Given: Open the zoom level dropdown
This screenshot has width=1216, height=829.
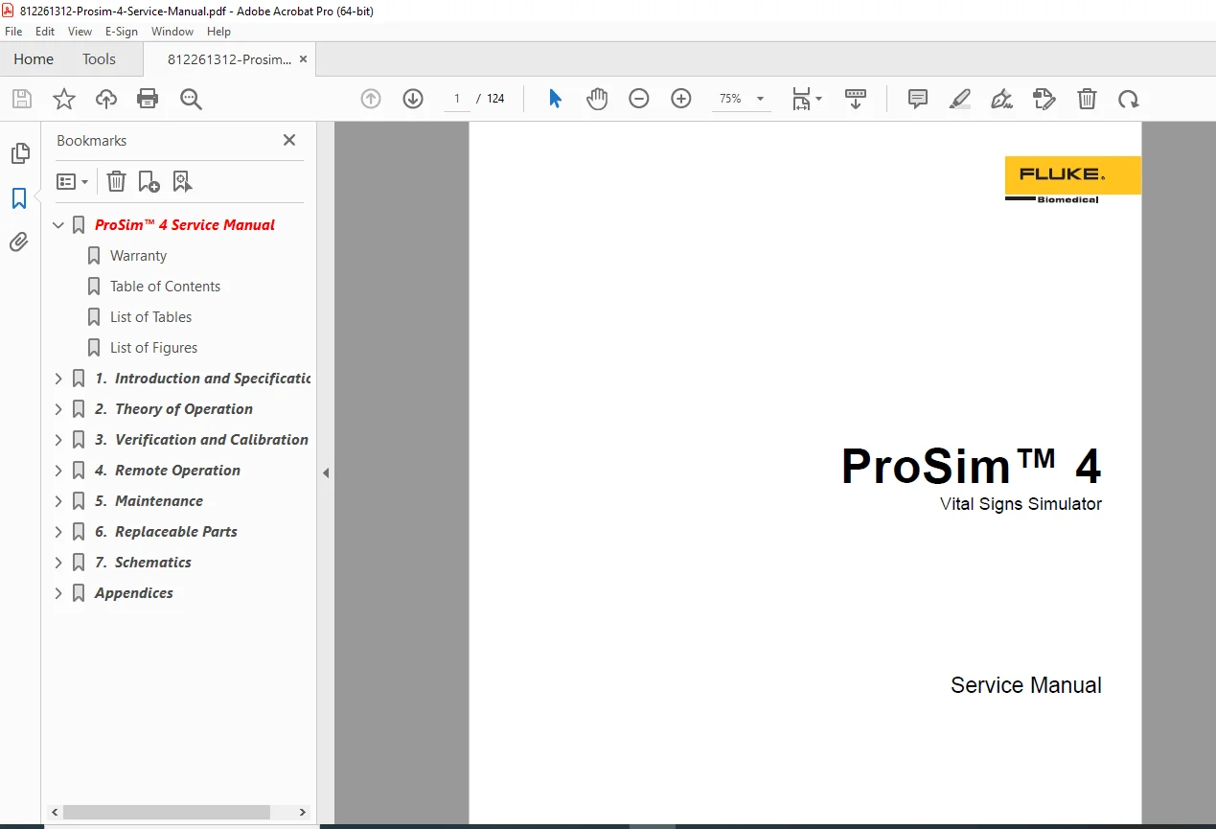Looking at the screenshot, I should [x=761, y=99].
